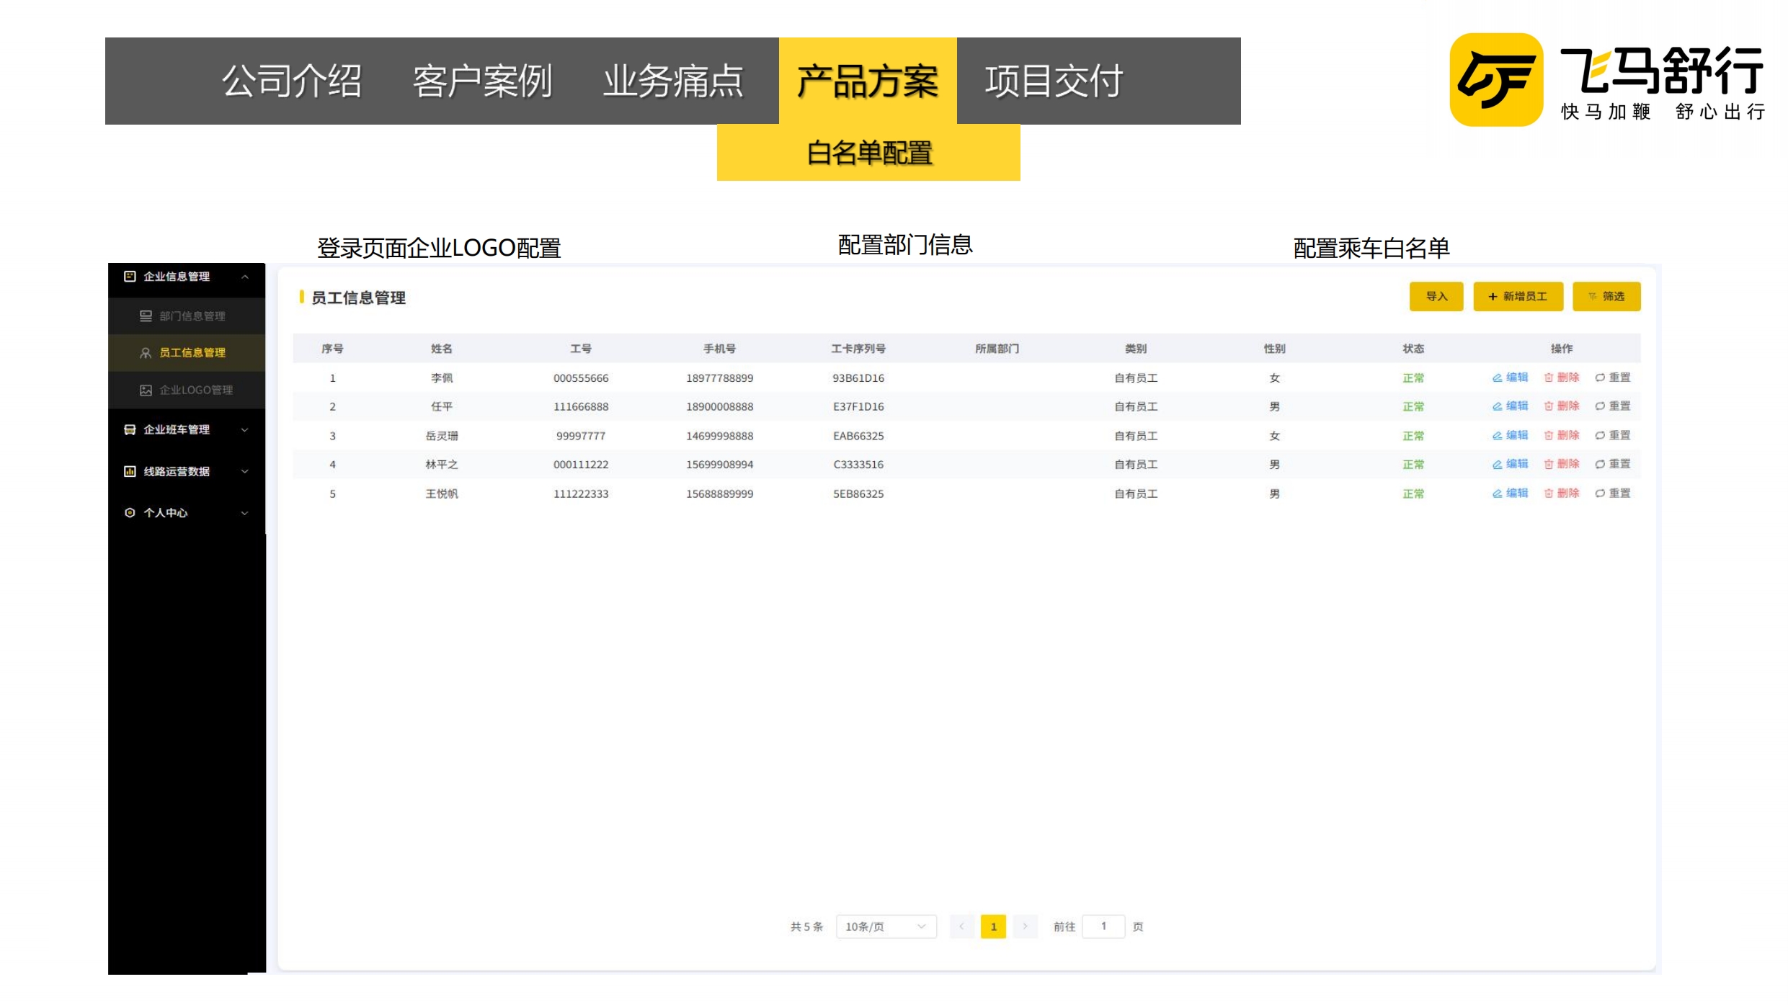
Task: Reset employee 李佩
Action: tap(1613, 378)
